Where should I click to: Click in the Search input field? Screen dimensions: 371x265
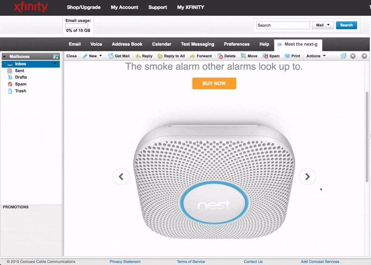pyautogui.click(x=283, y=25)
